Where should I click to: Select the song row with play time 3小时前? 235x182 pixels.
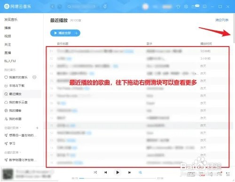(139, 58)
